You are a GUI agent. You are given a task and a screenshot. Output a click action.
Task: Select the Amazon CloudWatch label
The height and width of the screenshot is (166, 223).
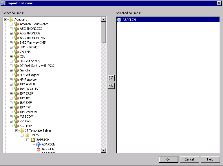pyautogui.click(x=34, y=24)
